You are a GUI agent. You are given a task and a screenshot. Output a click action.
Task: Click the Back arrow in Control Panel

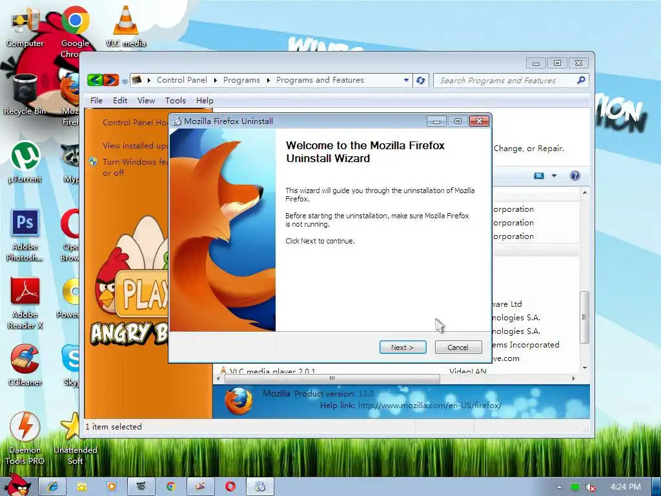pos(96,79)
